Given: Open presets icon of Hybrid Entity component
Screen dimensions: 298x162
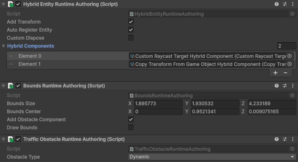Looking at the screenshot, I should (284, 4).
